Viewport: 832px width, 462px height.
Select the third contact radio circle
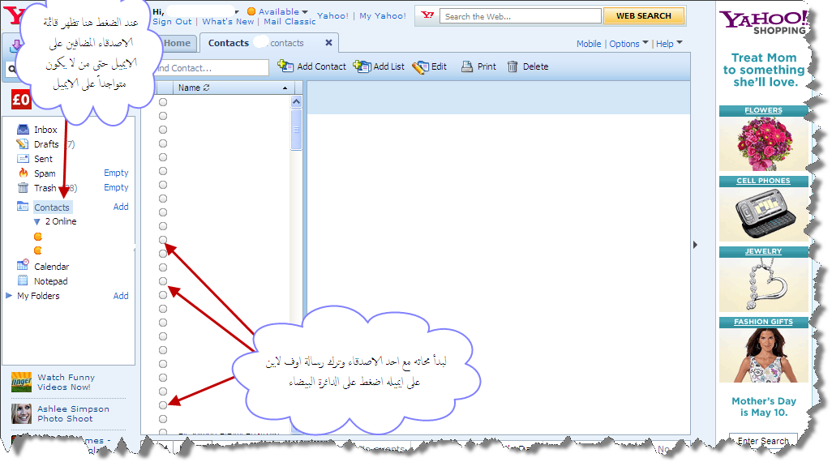(163, 130)
